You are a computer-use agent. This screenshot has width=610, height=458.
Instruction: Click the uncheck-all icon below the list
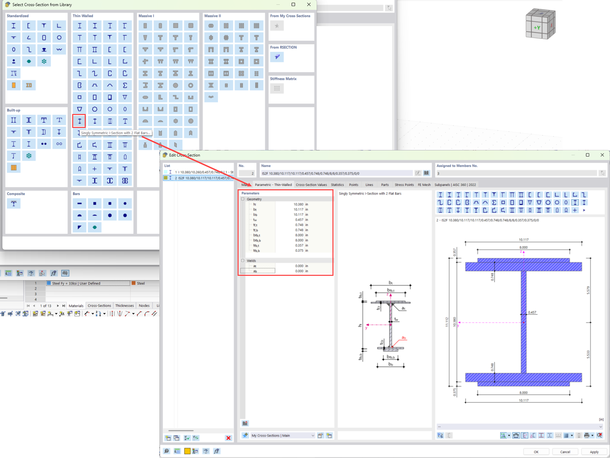tap(196, 438)
